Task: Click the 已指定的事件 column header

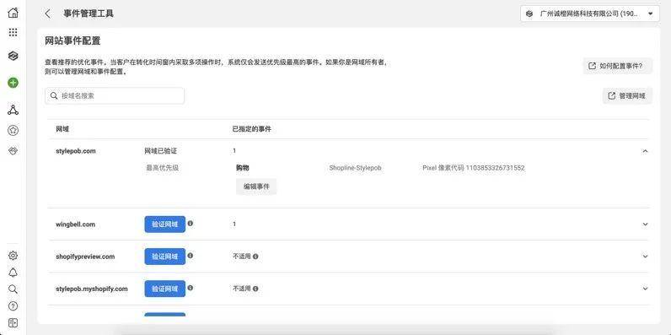Action: pos(252,129)
